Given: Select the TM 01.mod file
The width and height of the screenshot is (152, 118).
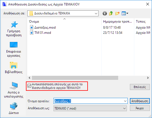Looking at the screenshot, I should (40, 33).
